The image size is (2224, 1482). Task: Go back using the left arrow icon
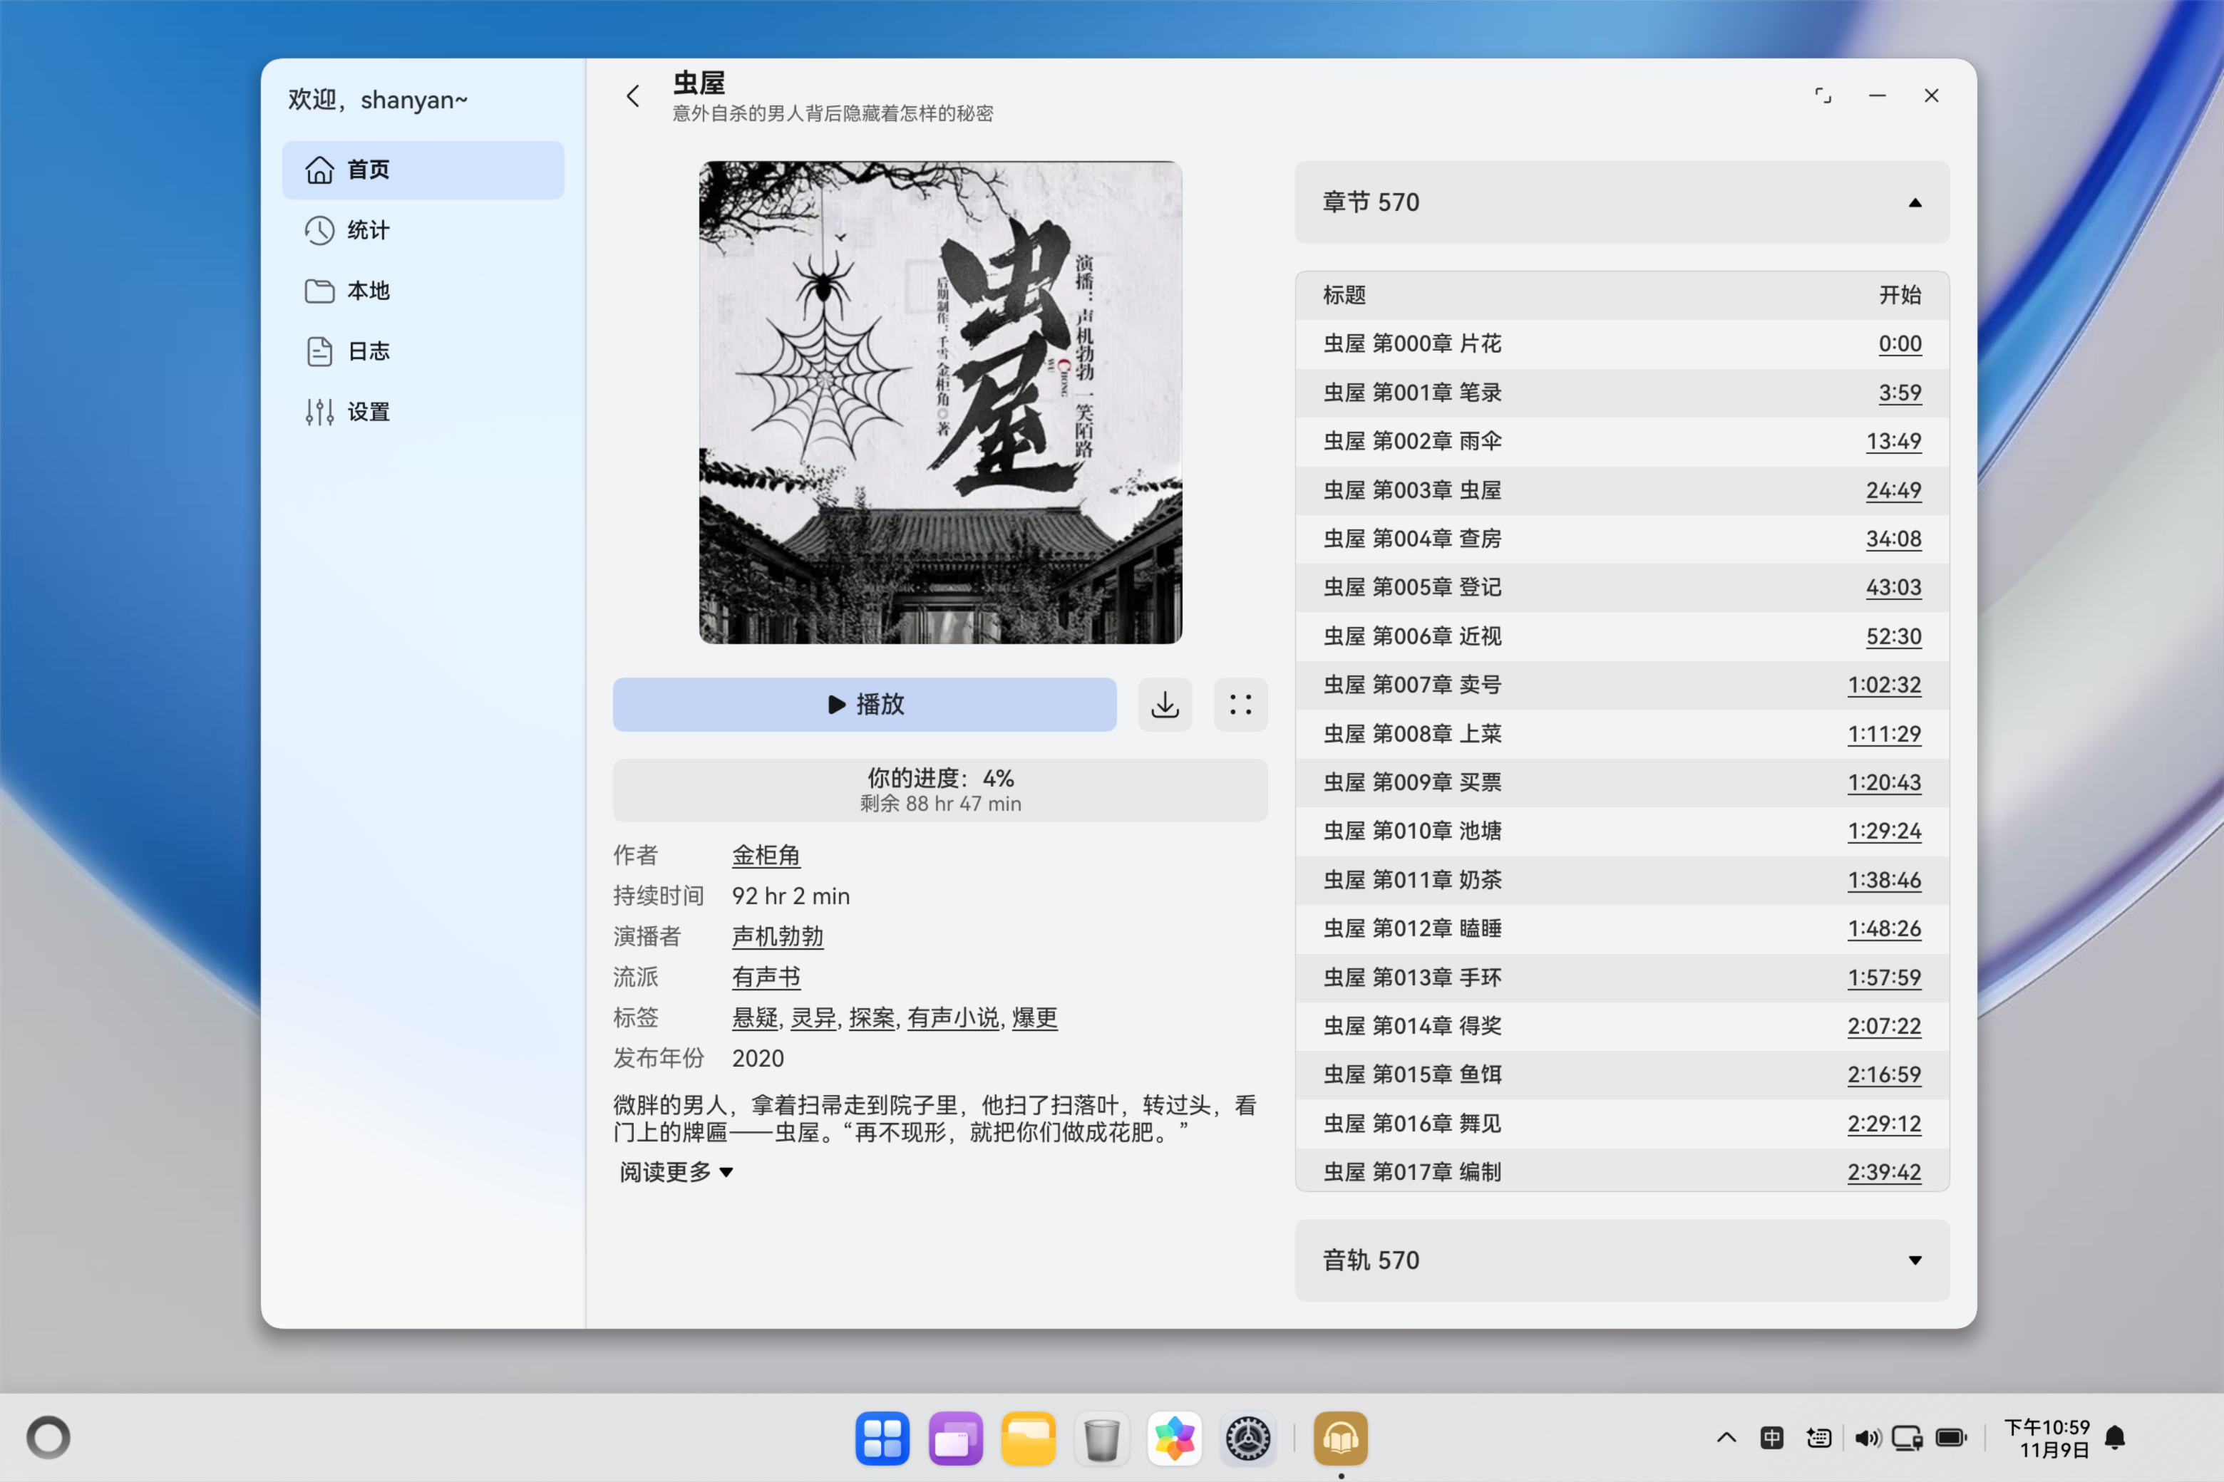coord(632,96)
